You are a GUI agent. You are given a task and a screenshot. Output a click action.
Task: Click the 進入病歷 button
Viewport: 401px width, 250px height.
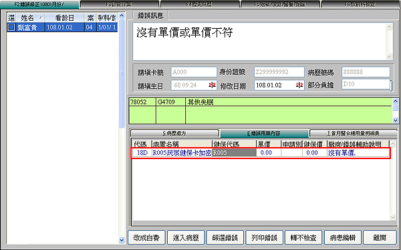tap(186, 238)
